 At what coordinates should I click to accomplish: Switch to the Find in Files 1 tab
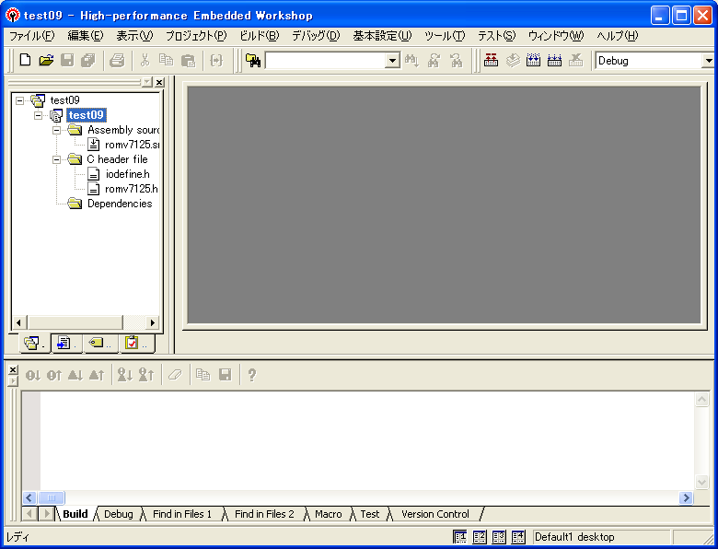pos(182,514)
